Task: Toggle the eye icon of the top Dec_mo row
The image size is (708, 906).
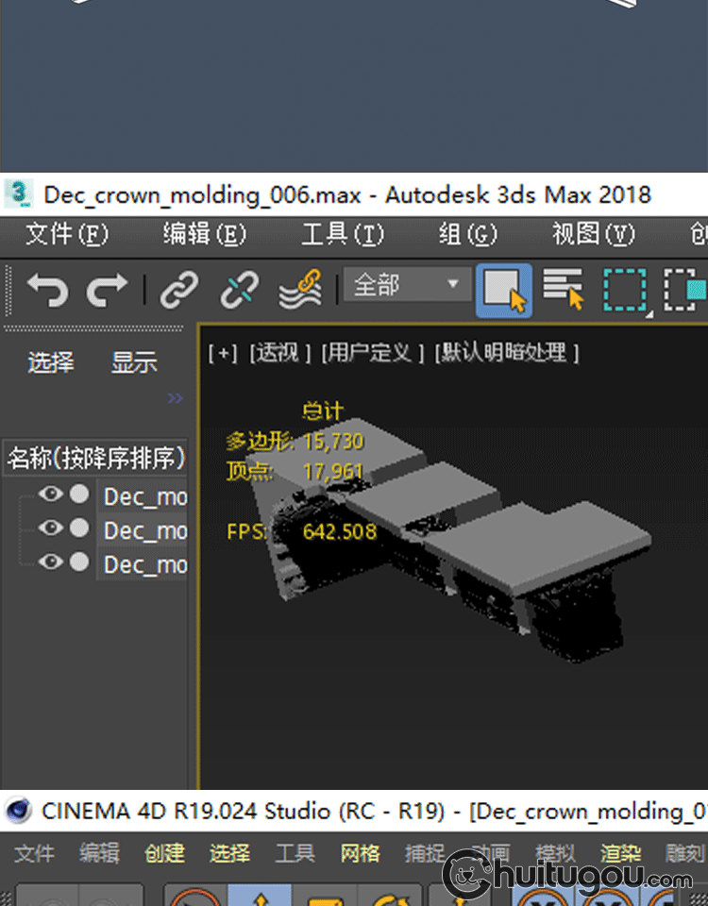Action: pos(50,494)
